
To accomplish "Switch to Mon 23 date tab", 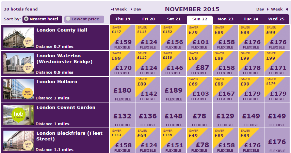I will (x=225, y=19).
